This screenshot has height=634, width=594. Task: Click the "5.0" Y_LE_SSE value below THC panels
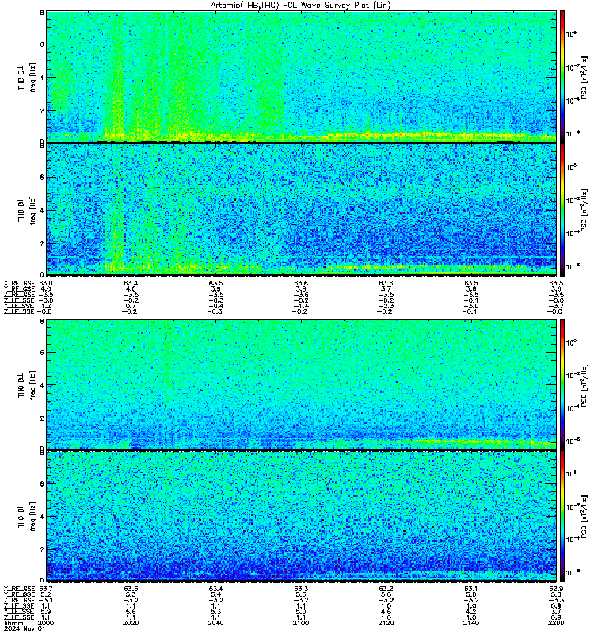(x=301, y=612)
